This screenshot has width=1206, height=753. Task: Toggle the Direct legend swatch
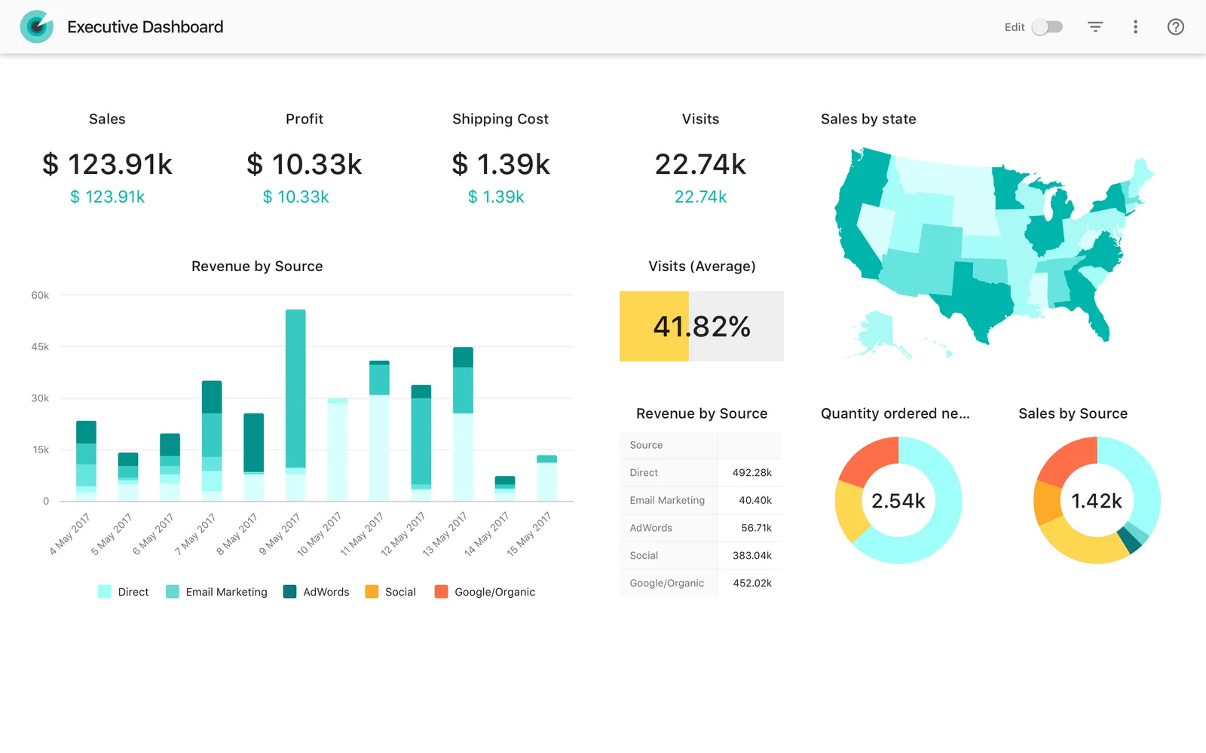point(105,592)
